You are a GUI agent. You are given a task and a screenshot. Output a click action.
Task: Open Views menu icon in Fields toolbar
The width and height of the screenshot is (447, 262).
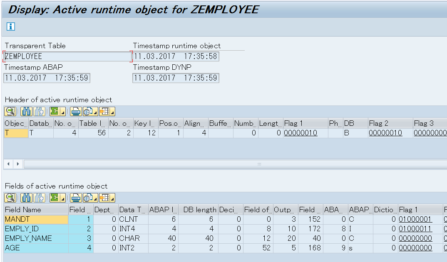click(x=90, y=198)
